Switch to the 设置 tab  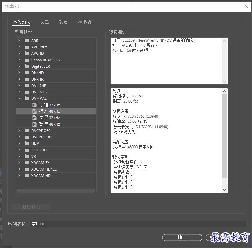(44, 22)
